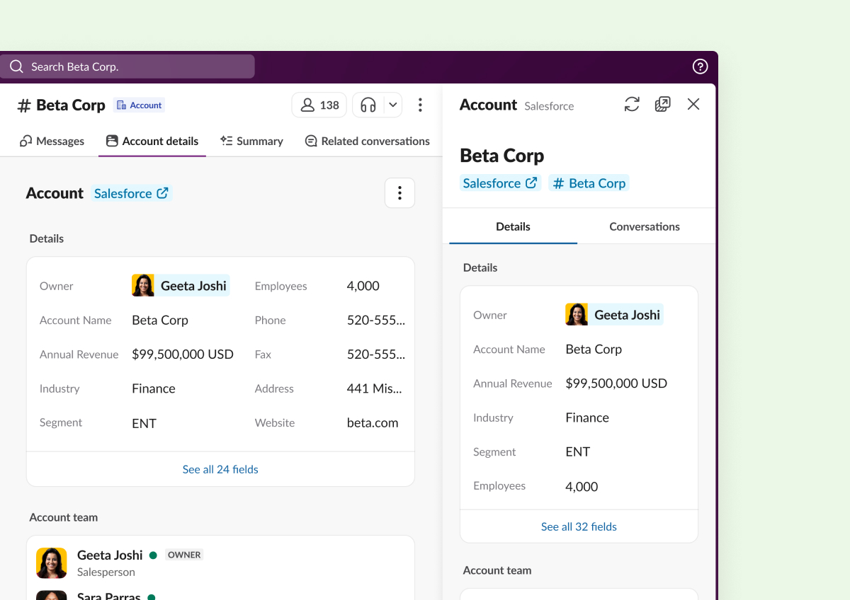The width and height of the screenshot is (850, 600).
Task: View the 138 channel members
Action: [319, 105]
